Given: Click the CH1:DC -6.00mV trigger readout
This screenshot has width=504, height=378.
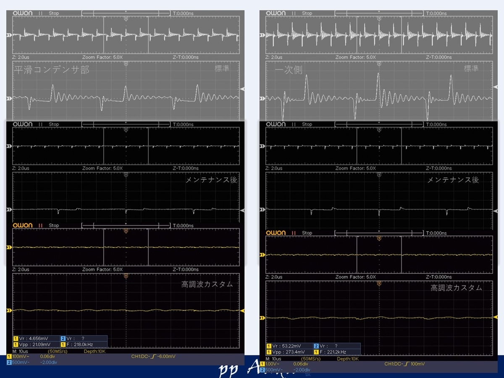Looking at the screenshot, I should [153, 356].
